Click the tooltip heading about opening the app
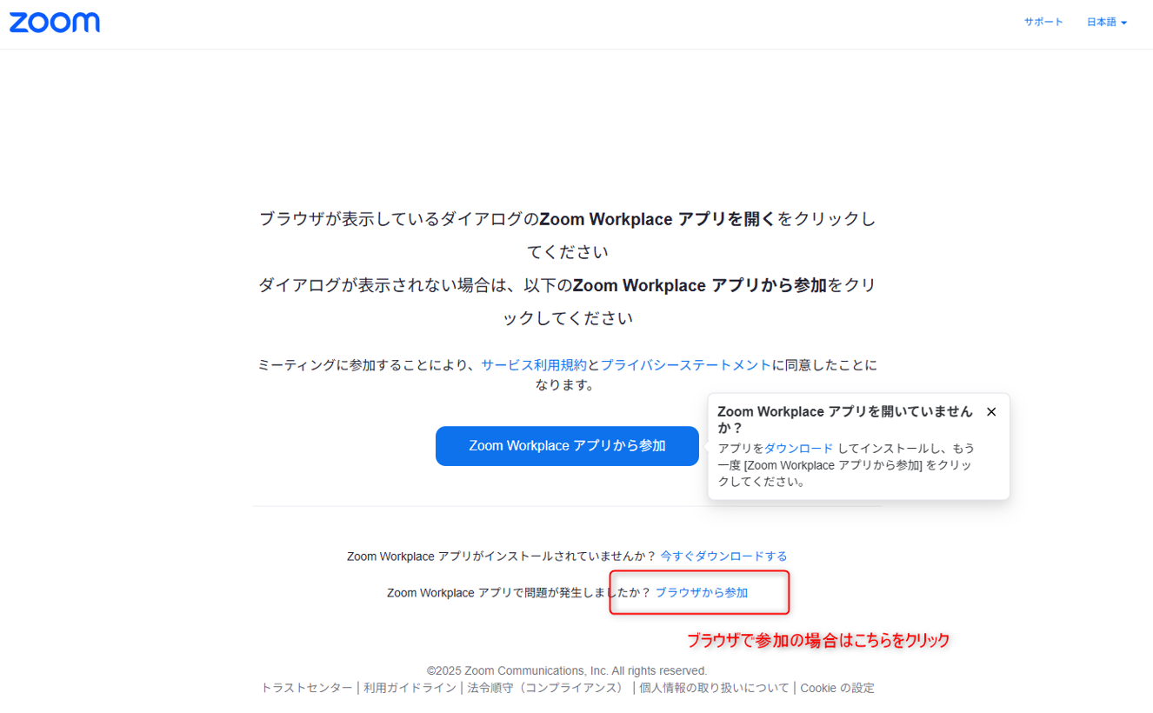Image resolution: width=1153 pixels, height=713 pixels. [843, 420]
